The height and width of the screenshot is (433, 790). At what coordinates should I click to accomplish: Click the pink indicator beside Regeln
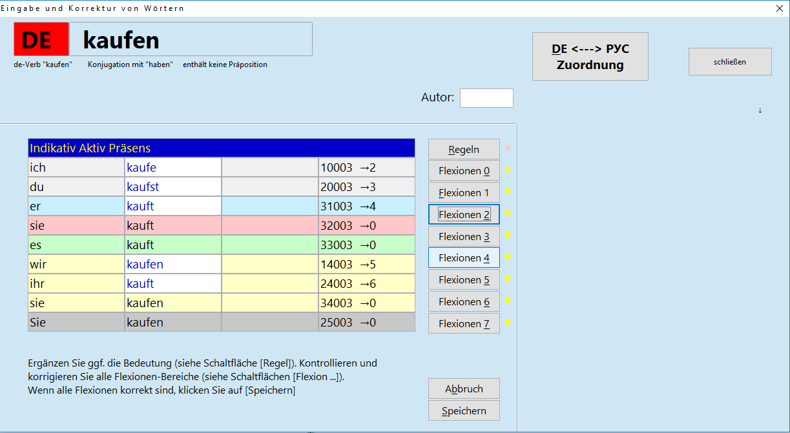click(x=508, y=148)
